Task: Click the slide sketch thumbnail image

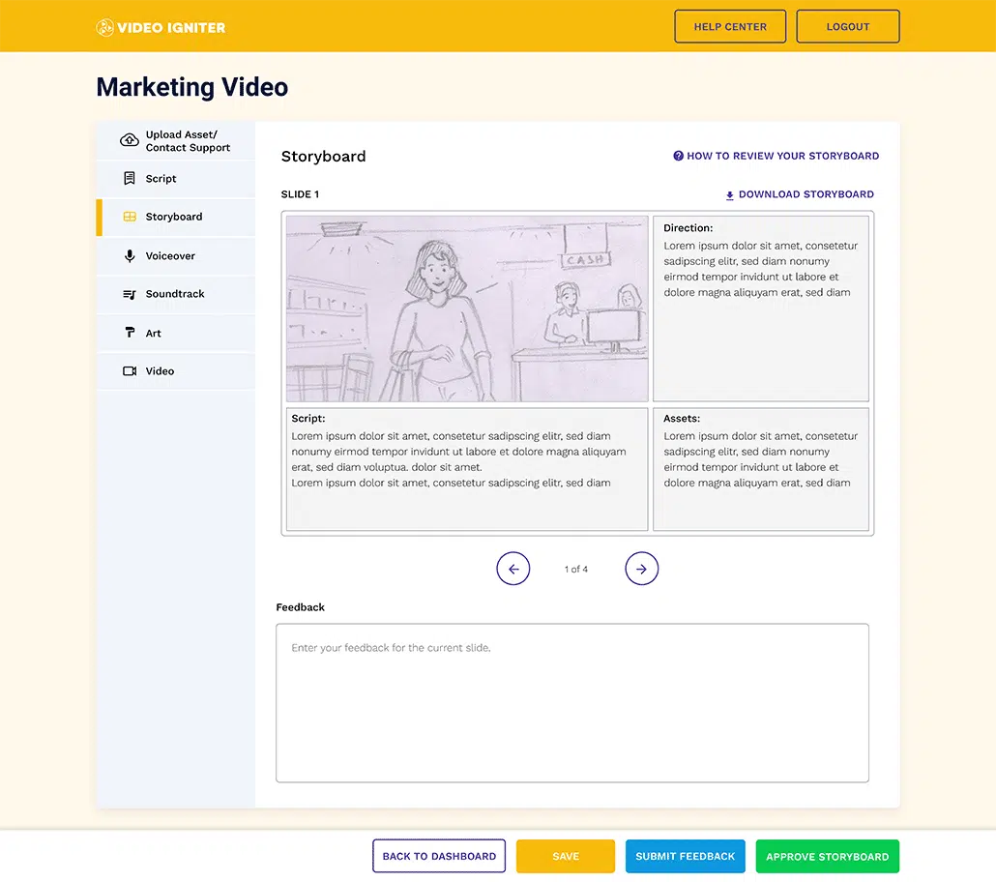Action: point(466,308)
